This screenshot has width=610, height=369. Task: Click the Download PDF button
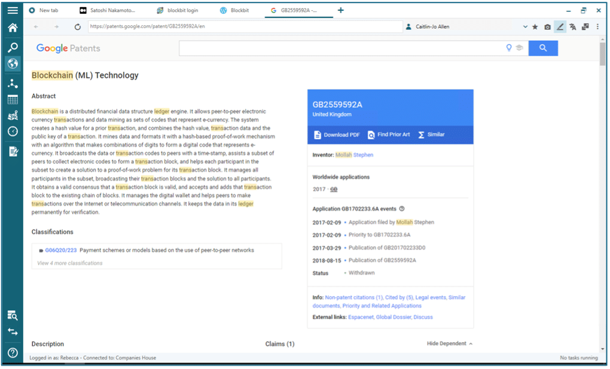(337, 135)
